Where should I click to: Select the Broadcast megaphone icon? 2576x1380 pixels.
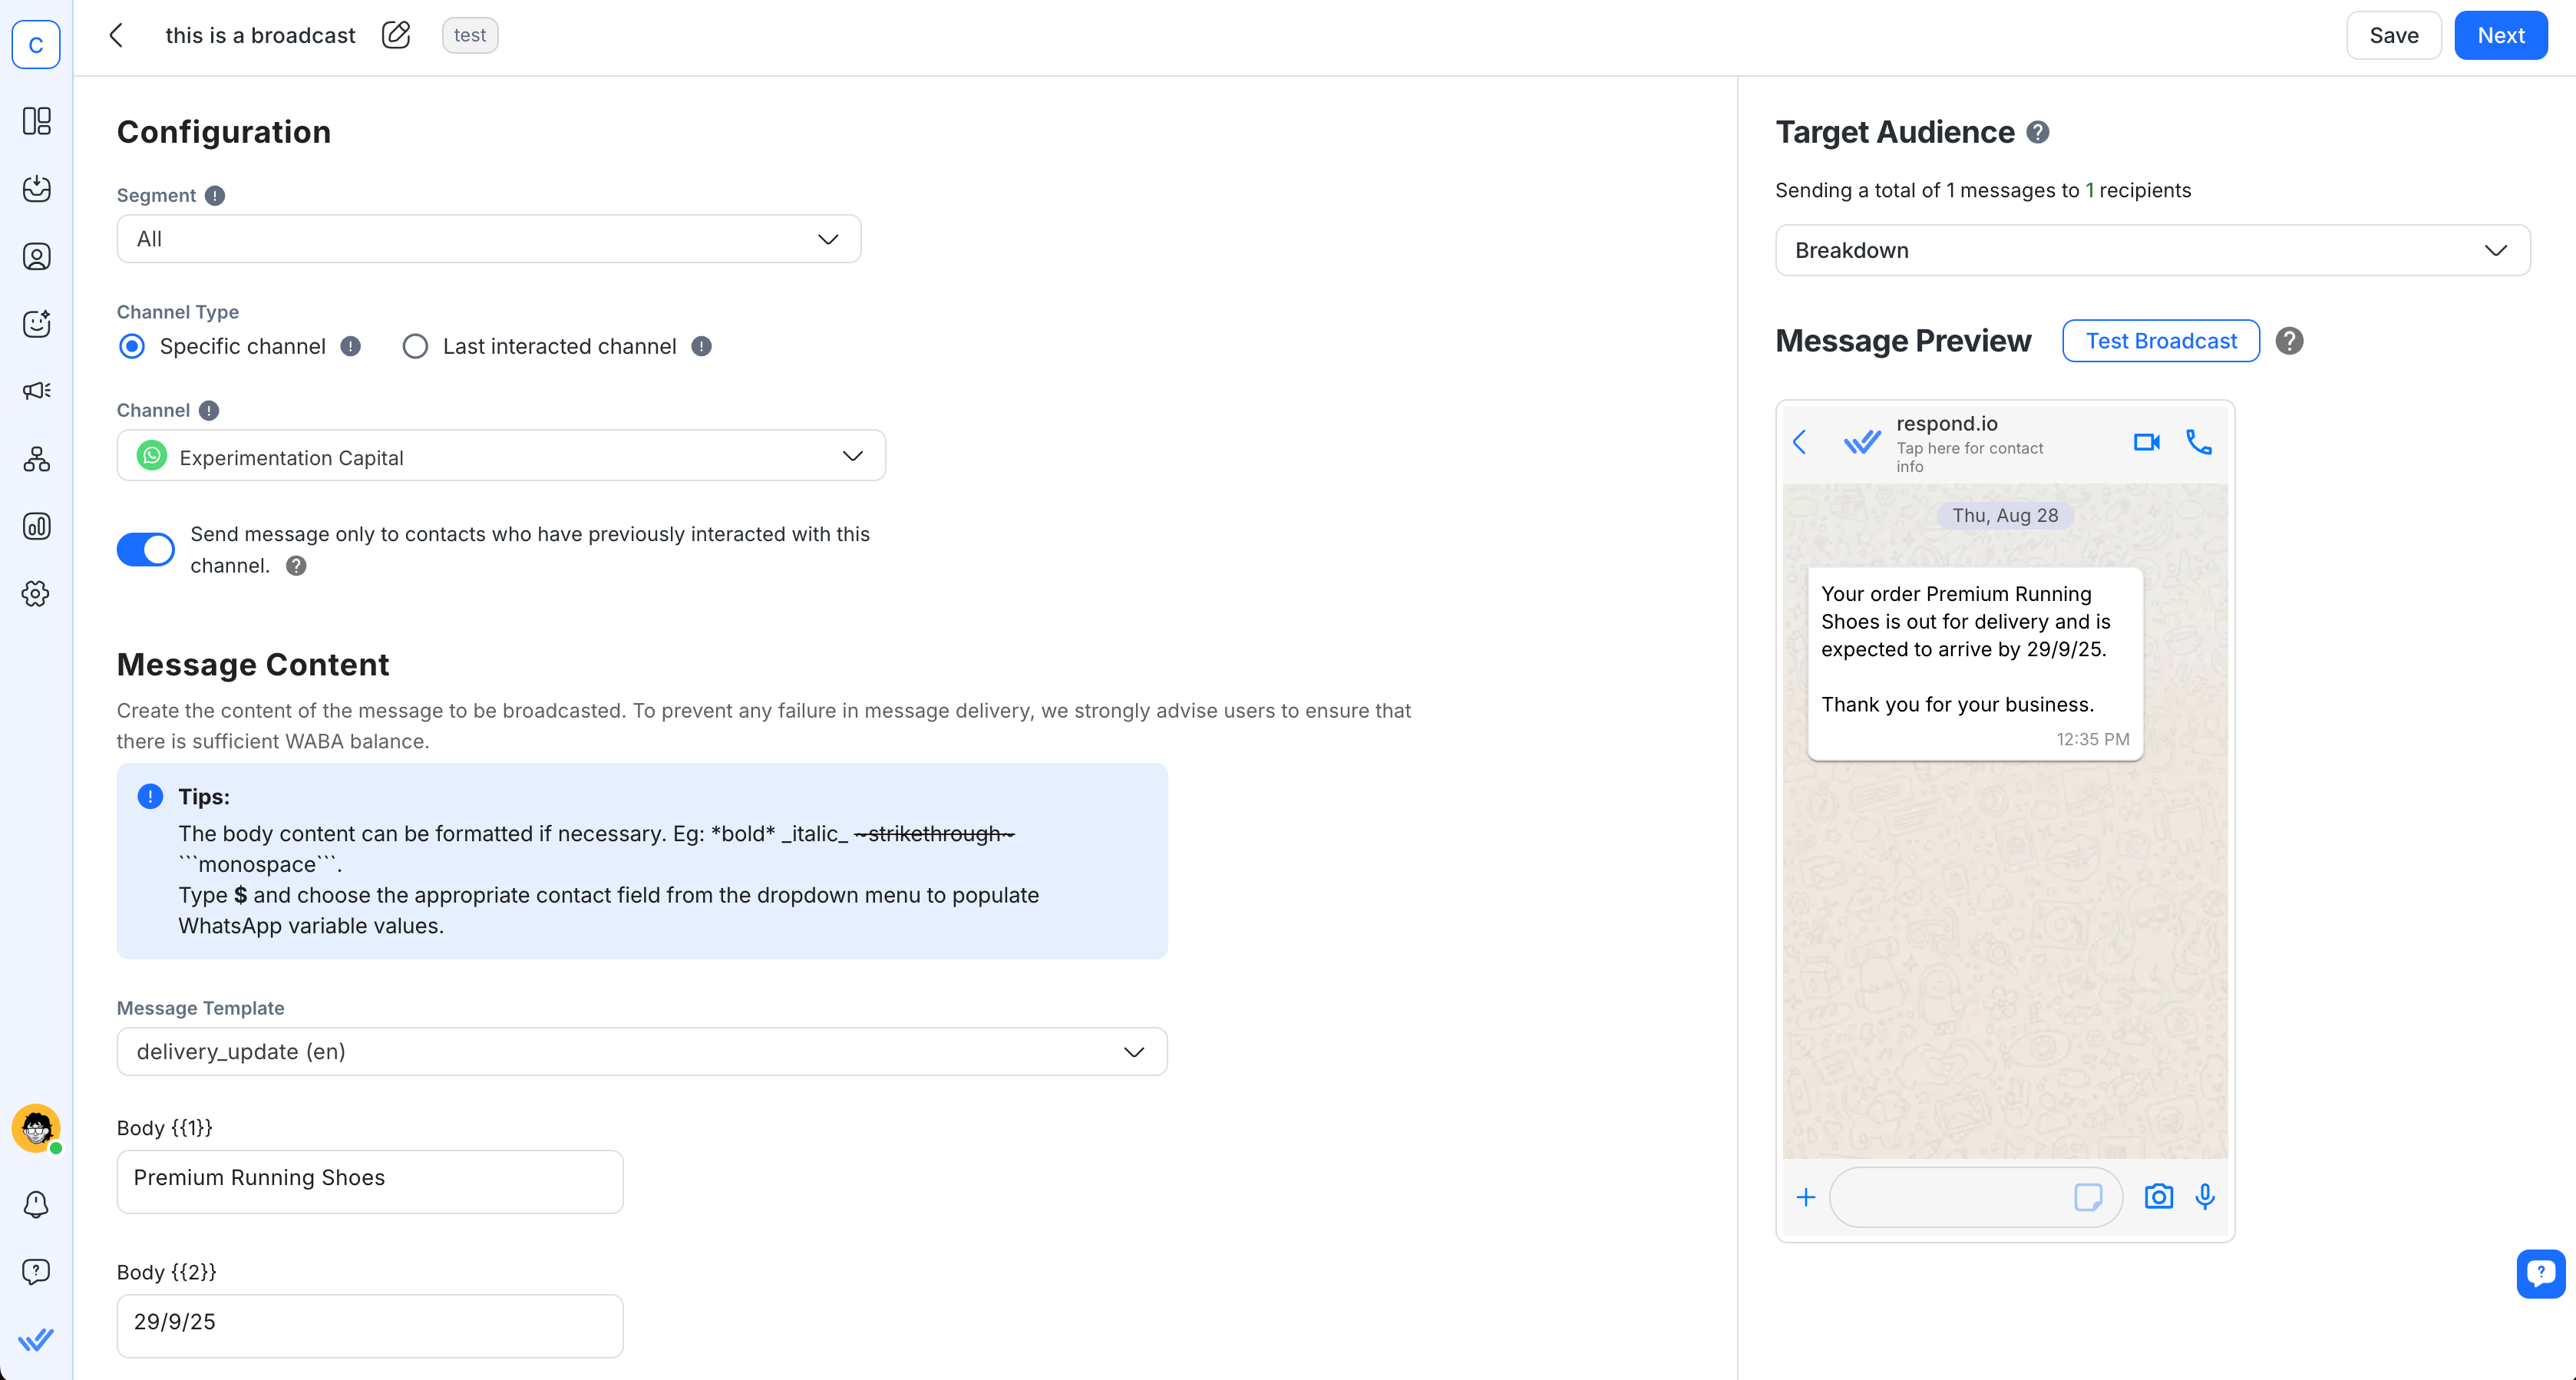(36, 390)
